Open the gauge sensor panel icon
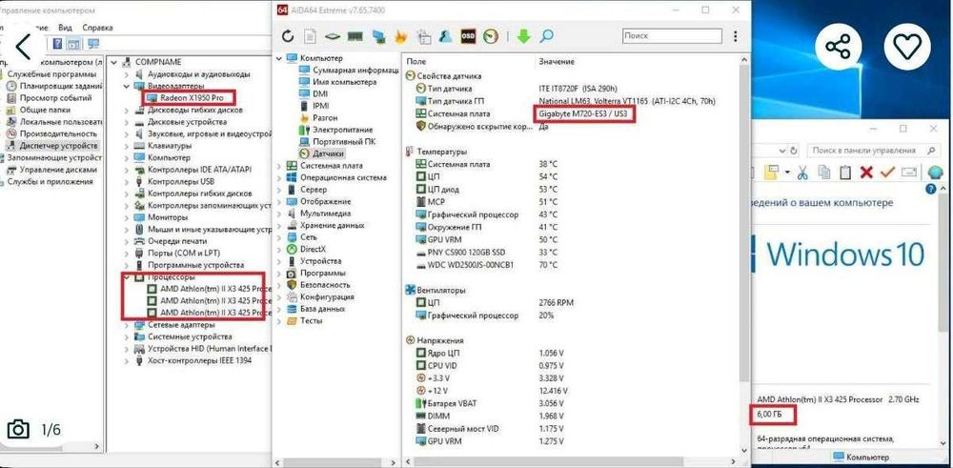Viewport: 953px width, 468px height. [x=491, y=36]
